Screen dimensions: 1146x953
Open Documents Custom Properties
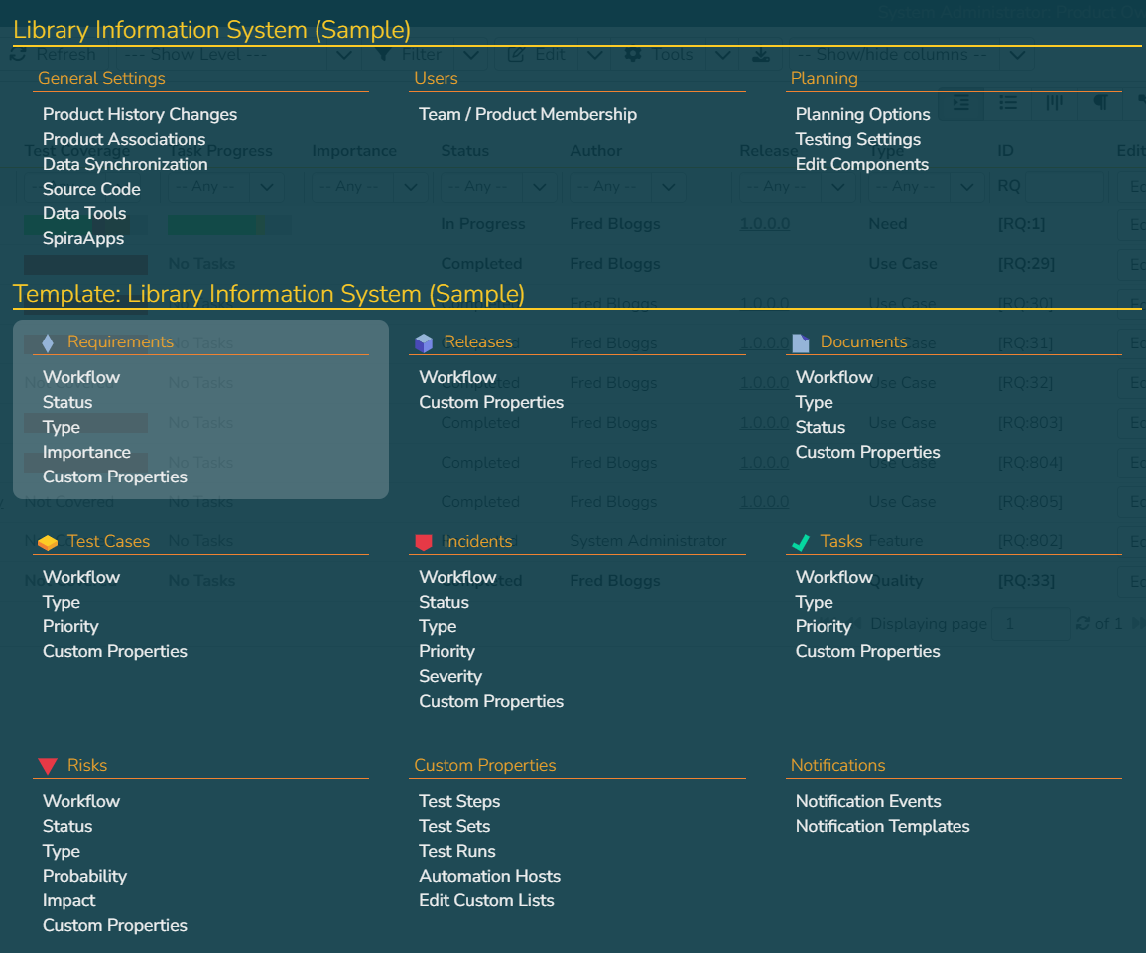(867, 452)
